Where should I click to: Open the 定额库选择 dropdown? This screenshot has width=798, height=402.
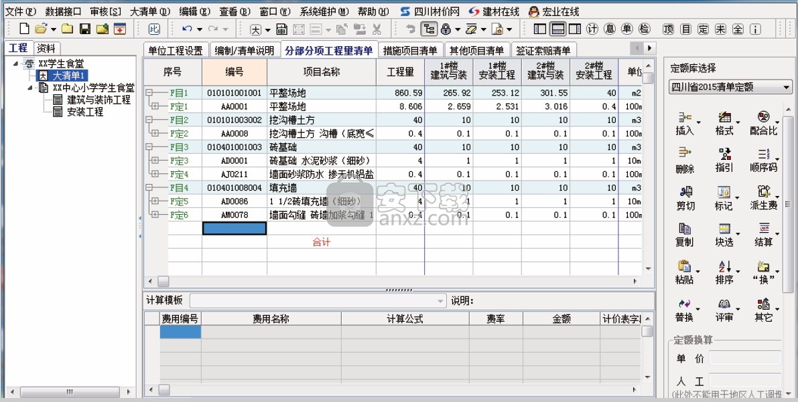(730, 88)
